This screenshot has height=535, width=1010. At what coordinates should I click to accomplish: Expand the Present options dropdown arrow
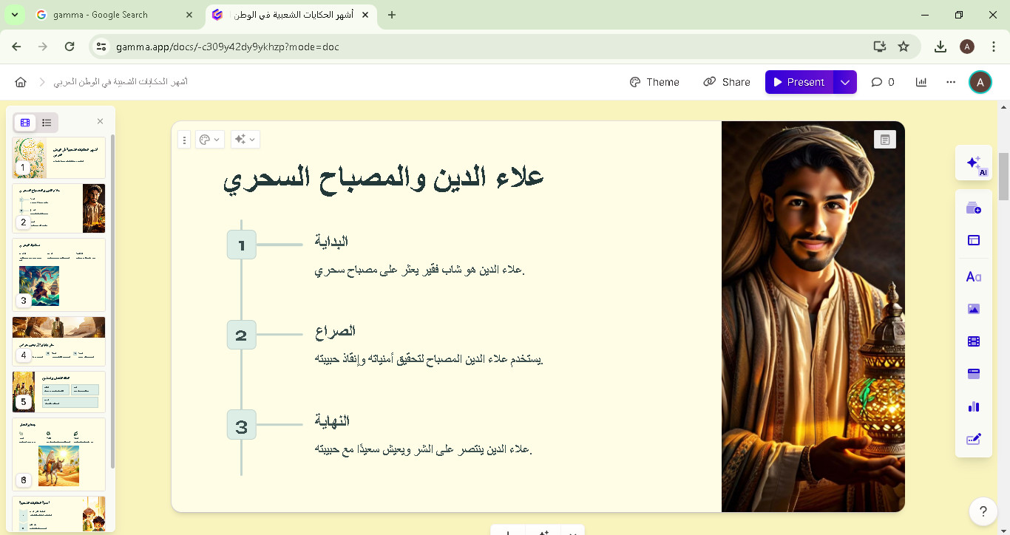pyautogui.click(x=845, y=82)
